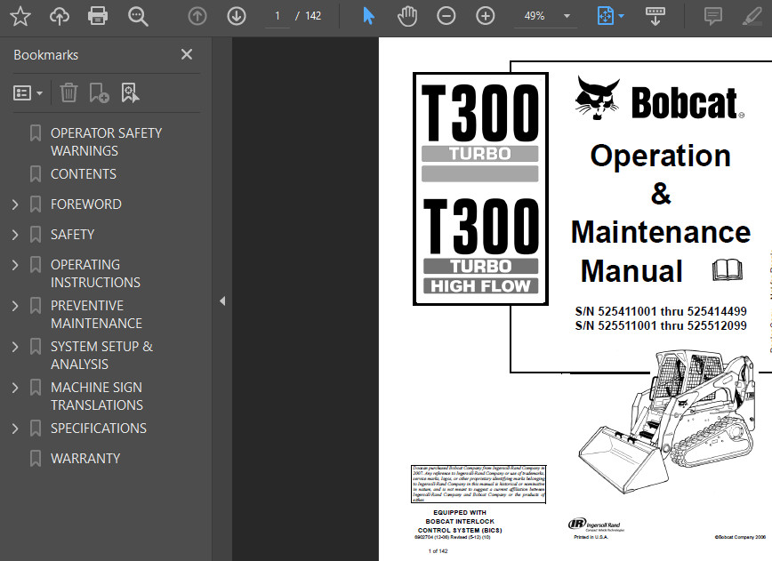Click the SAFETY bookmark ribbon icon
Viewport: 772px width, 561px height.
coord(36,235)
